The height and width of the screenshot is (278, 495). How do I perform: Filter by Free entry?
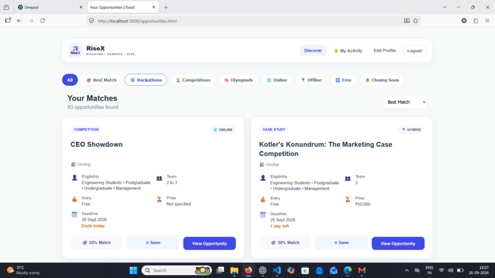[x=343, y=80]
